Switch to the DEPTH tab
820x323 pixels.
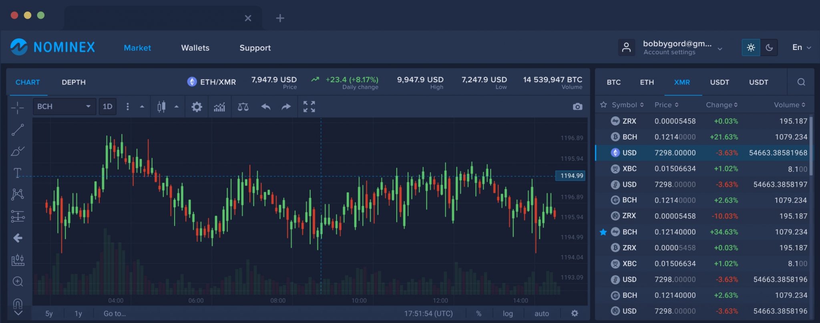[74, 82]
